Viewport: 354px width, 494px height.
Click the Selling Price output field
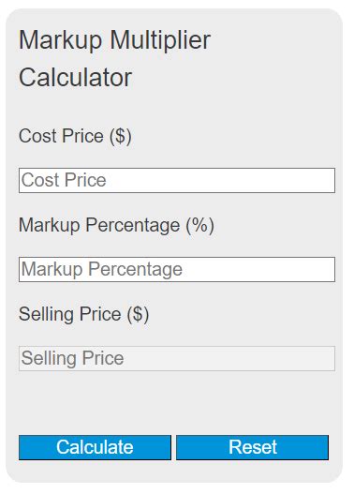coord(177,358)
